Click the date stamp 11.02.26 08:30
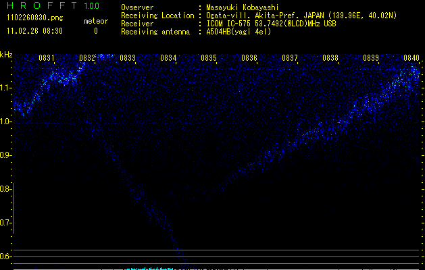This screenshot has height=270, width=425. coord(34,31)
